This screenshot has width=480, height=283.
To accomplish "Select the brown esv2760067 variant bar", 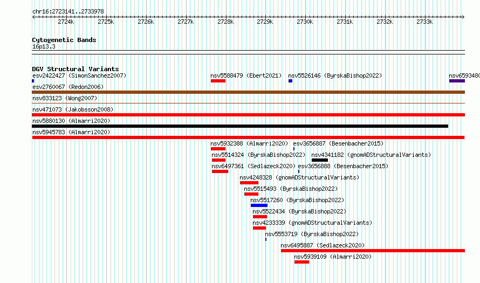I will coord(248,92).
